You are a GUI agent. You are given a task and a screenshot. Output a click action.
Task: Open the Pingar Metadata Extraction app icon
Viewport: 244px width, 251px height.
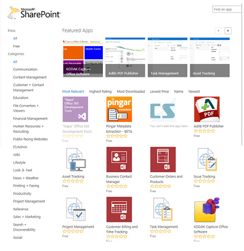coord(119,109)
